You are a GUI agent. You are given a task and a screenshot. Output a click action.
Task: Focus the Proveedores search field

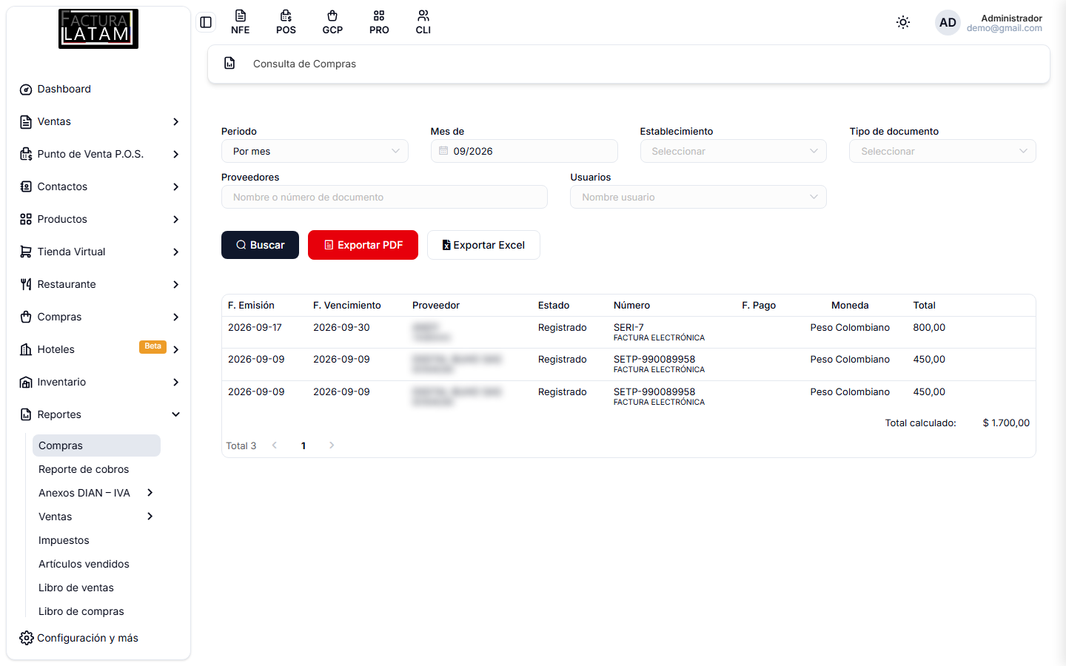[x=384, y=197]
